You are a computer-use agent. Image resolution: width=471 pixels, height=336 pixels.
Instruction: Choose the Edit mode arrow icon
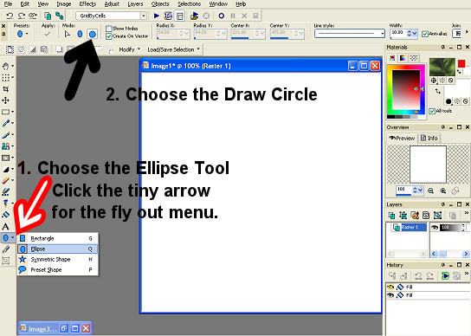[x=68, y=35]
